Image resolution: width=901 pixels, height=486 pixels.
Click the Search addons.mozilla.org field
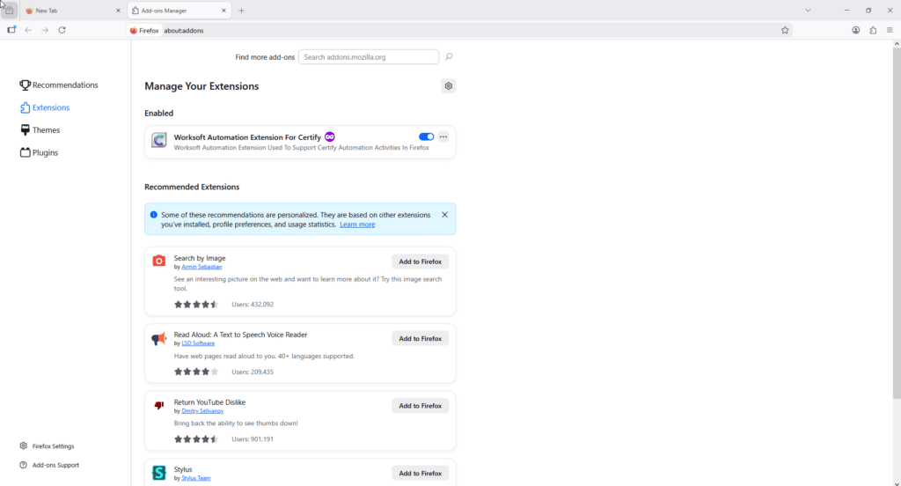(x=369, y=57)
